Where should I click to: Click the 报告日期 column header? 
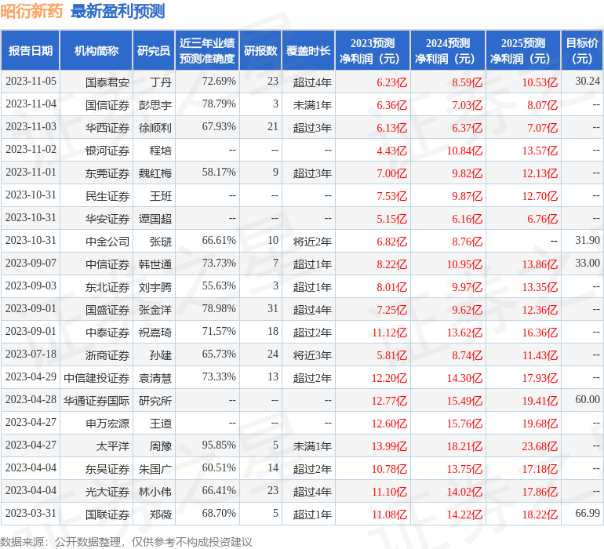click(30, 50)
